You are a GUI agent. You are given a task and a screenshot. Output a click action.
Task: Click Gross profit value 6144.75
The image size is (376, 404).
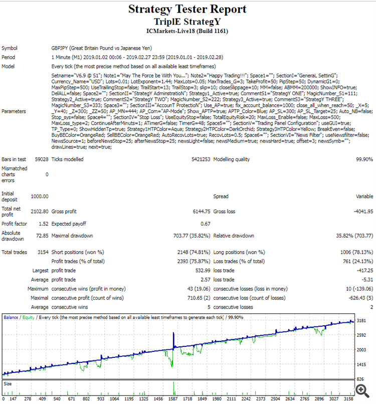coord(202,212)
